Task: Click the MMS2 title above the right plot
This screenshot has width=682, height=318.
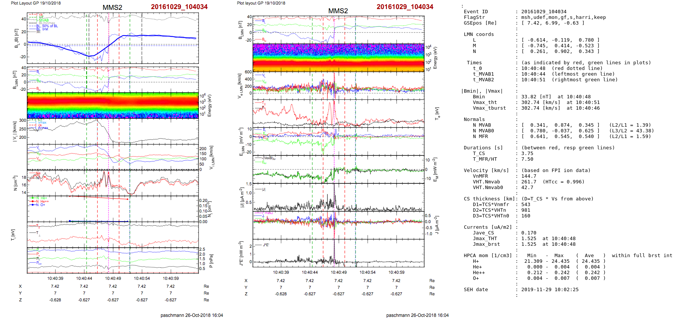Action: point(338,11)
